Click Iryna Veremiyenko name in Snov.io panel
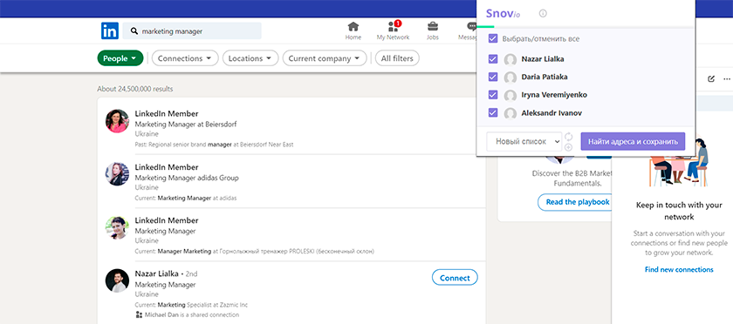 point(554,95)
